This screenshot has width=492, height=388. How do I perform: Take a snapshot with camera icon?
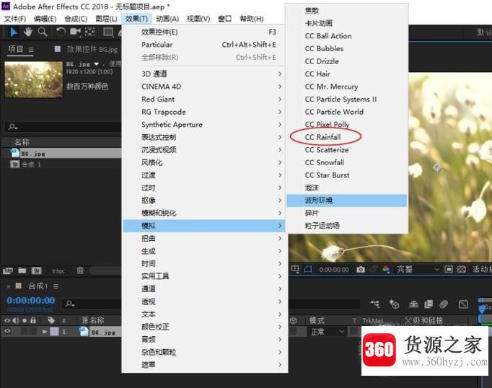[361, 270]
